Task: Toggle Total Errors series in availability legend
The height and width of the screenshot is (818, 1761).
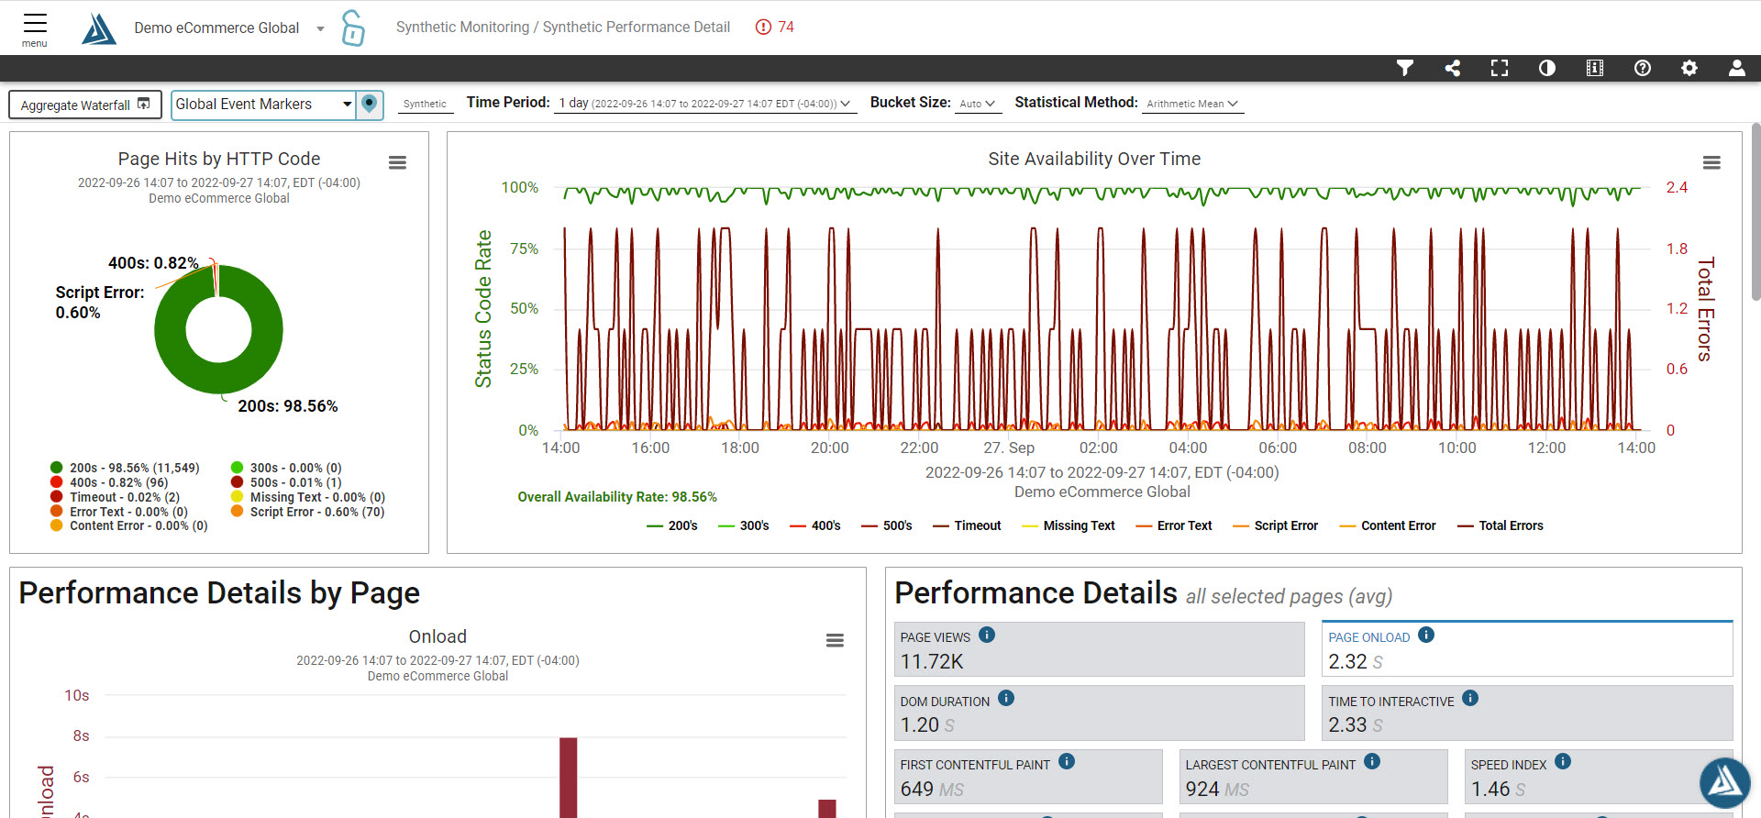Action: coord(1501,525)
